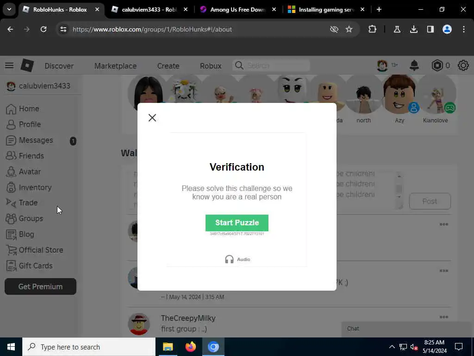Image resolution: width=474 pixels, height=356 pixels.
Task: Open the Marketplace page
Action: pos(115,66)
